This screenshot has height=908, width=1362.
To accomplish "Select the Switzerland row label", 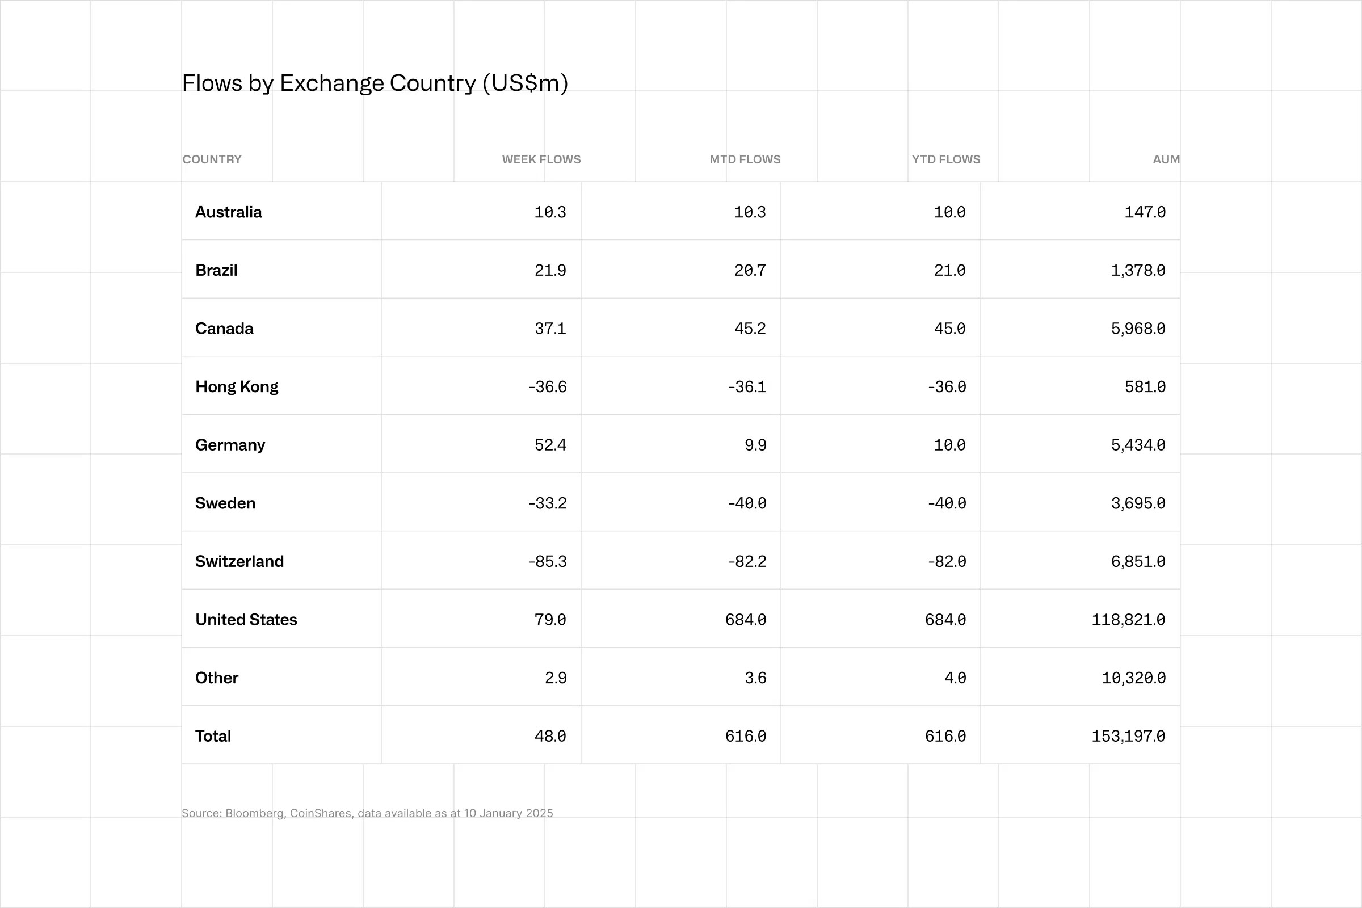I will [x=239, y=561].
